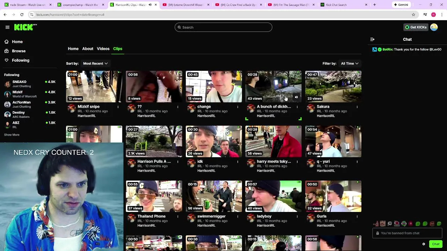447x251 pixels.
Task: Open ABZ channel in Following list
Action: pos(30,125)
